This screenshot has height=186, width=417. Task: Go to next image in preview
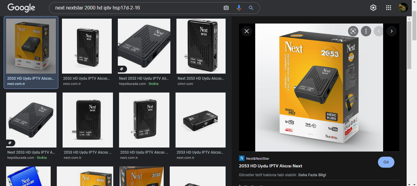tap(392, 31)
